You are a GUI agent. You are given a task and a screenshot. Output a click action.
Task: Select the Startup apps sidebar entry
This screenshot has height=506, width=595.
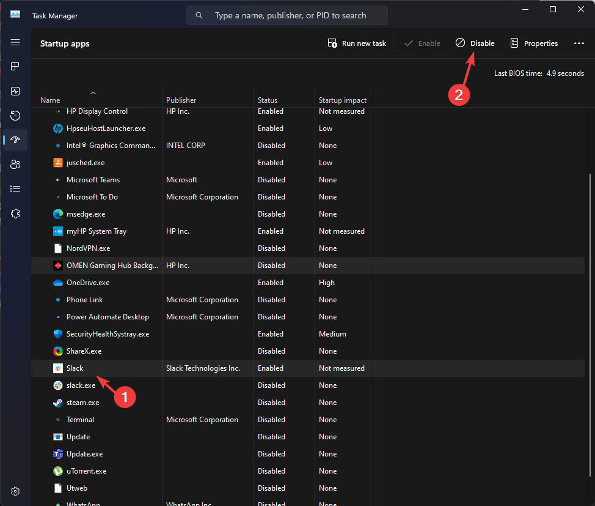tap(15, 140)
